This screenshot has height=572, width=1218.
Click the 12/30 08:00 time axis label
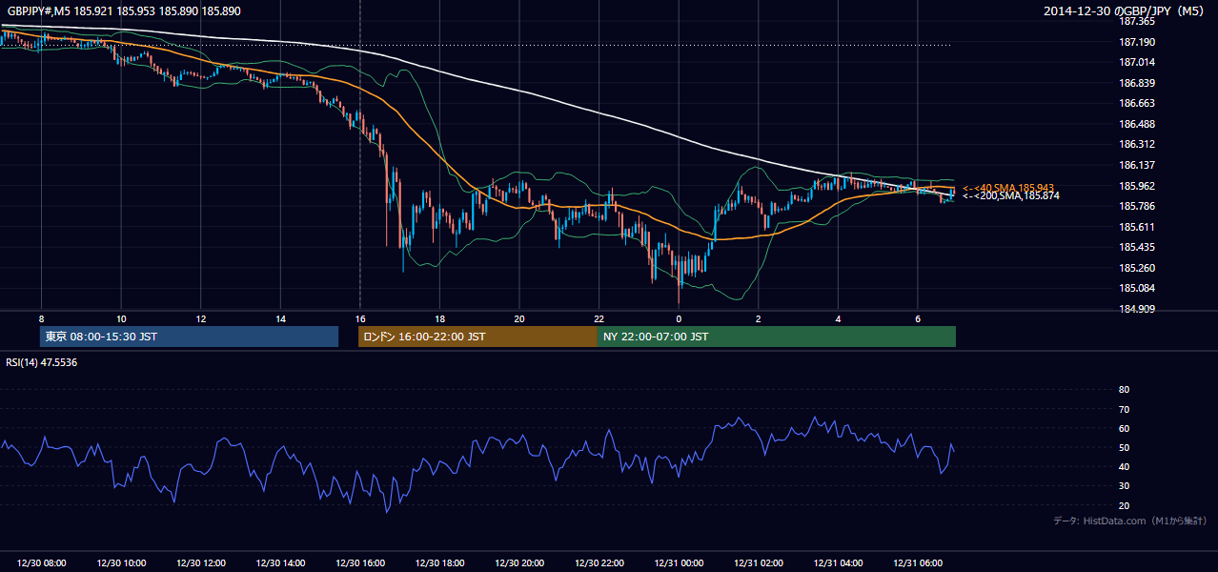pyautogui.click(x=41, y=563)
